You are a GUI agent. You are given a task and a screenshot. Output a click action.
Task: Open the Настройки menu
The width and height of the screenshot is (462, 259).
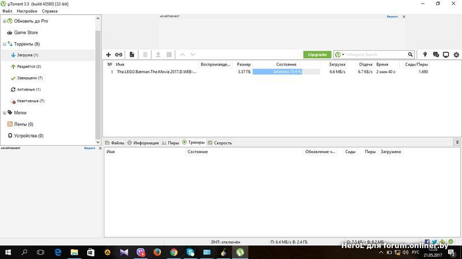coord(27,11)
